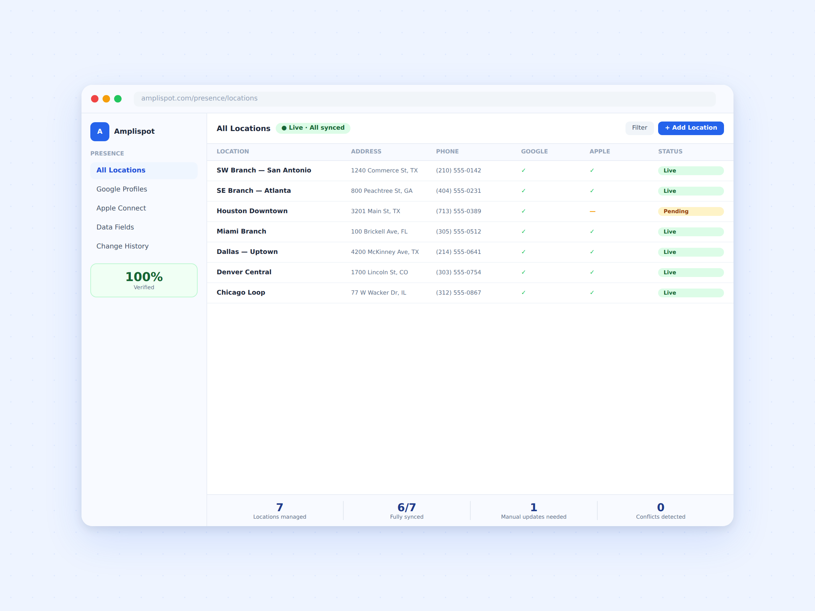Select Houston Downtown location name
This screenshot has width=815, height=611.
[x=252, y=211]
